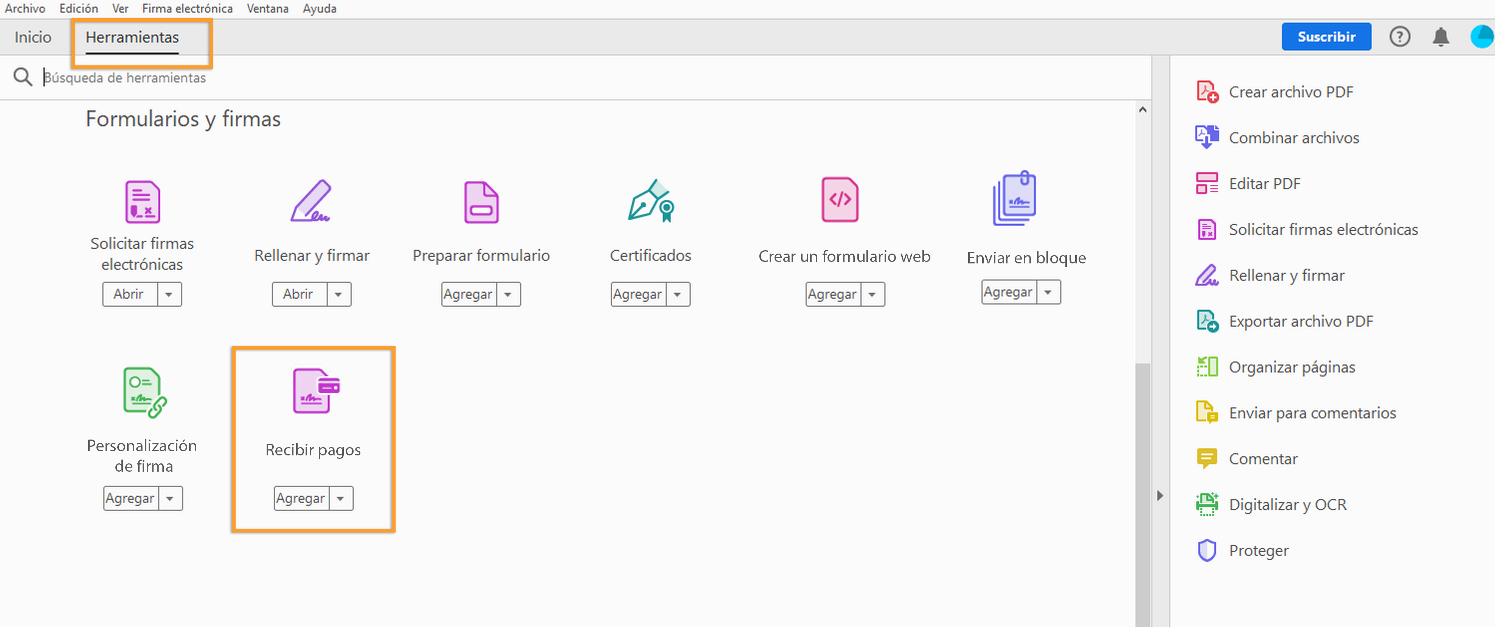Open the user profile avatar
Image resolution: width=1495 pixels, height=627 pixels.
[x=1482, y=37]
